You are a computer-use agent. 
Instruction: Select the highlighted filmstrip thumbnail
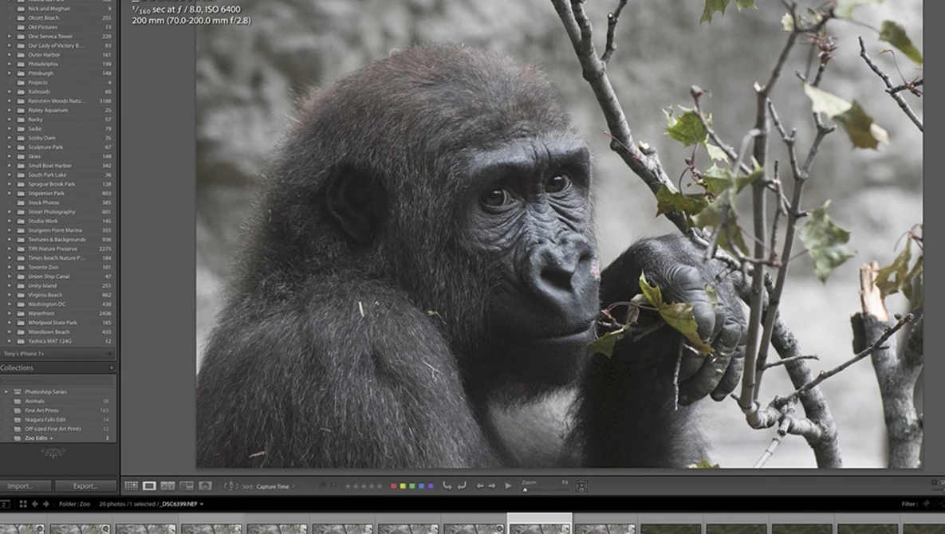539,524
